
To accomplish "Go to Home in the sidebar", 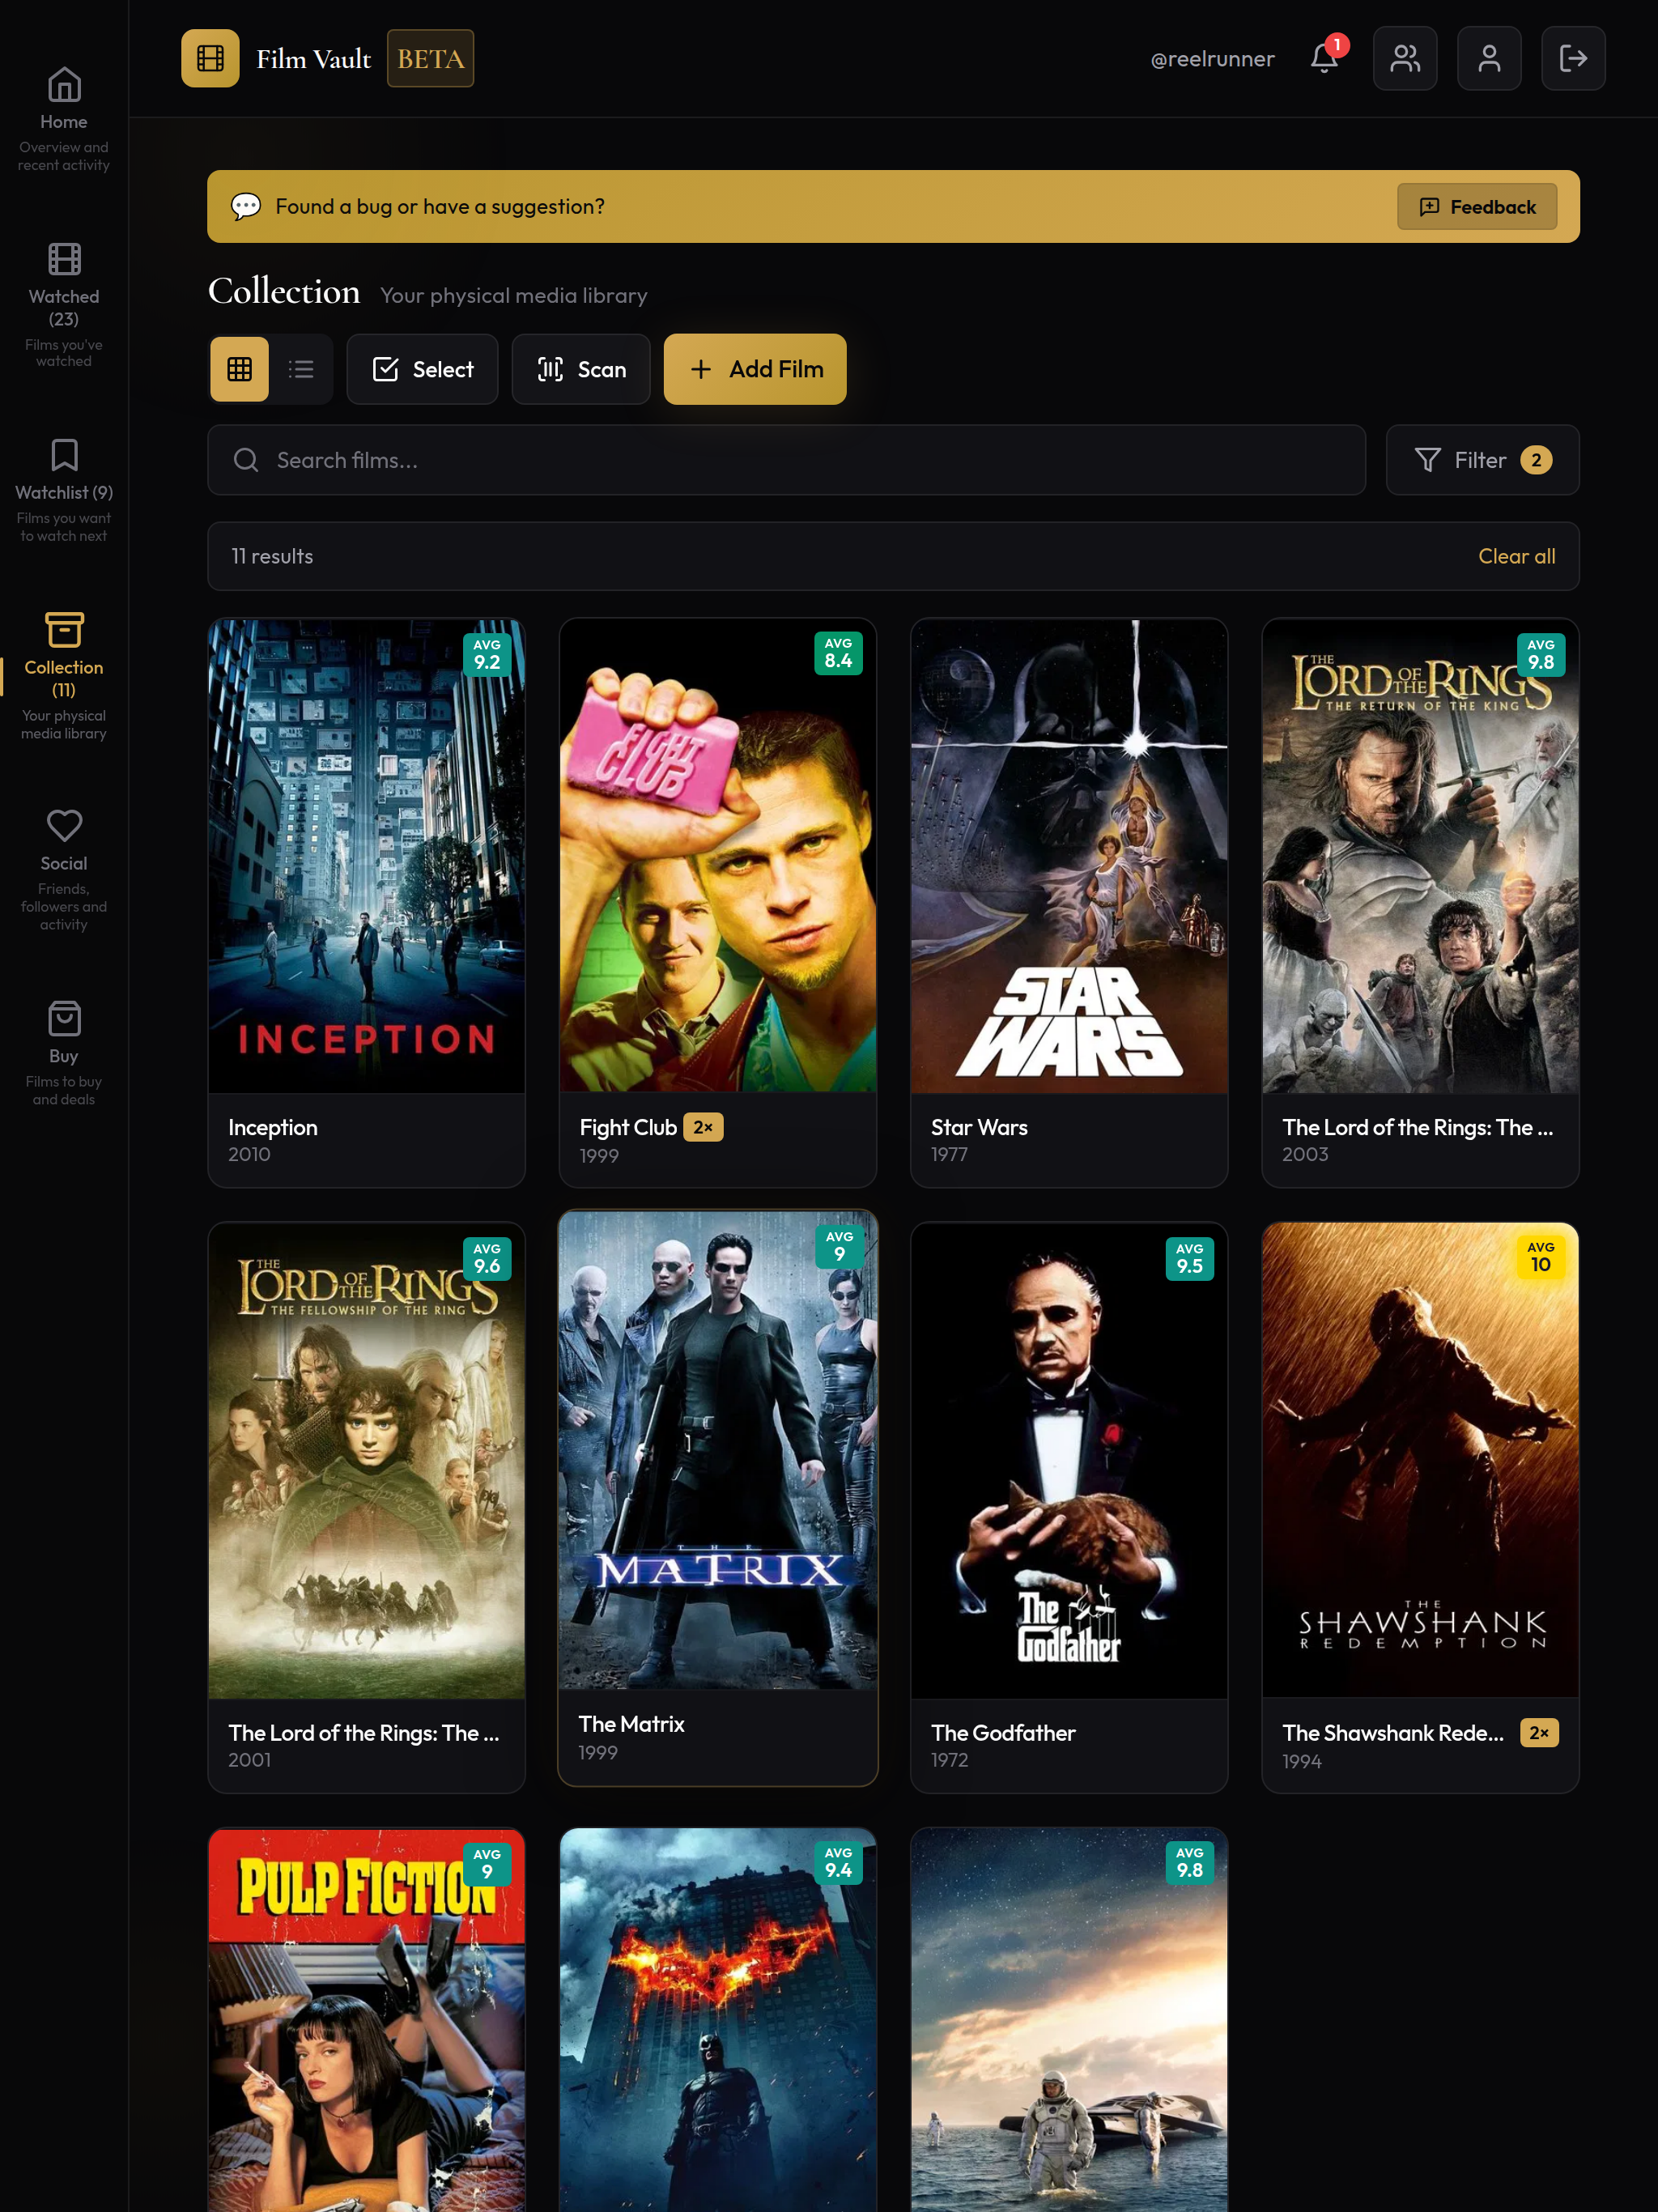I will [64, 119].
